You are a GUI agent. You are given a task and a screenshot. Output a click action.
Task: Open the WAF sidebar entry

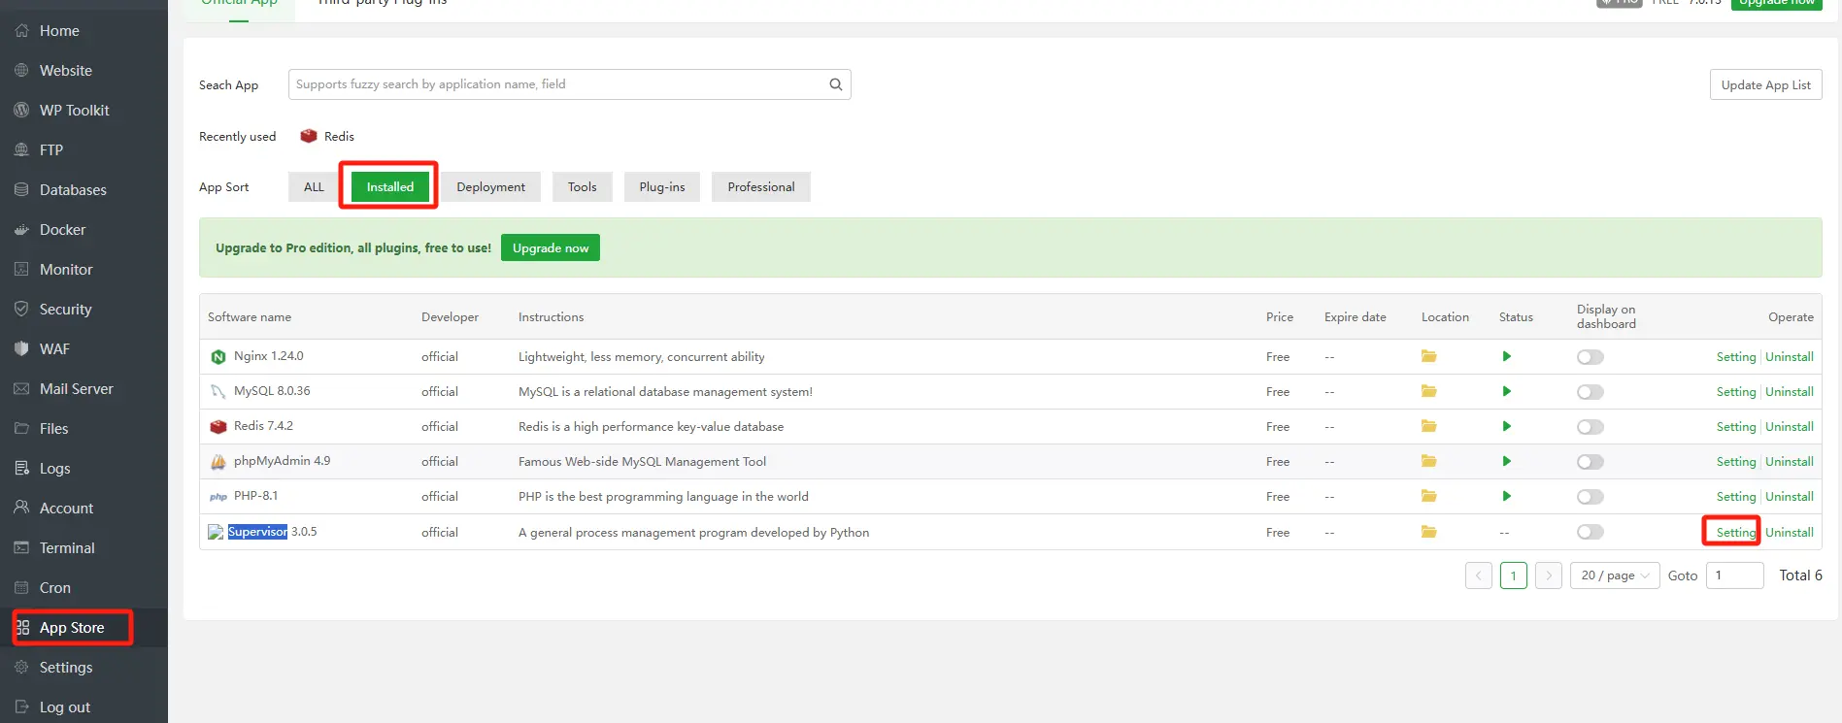[54, 349]
